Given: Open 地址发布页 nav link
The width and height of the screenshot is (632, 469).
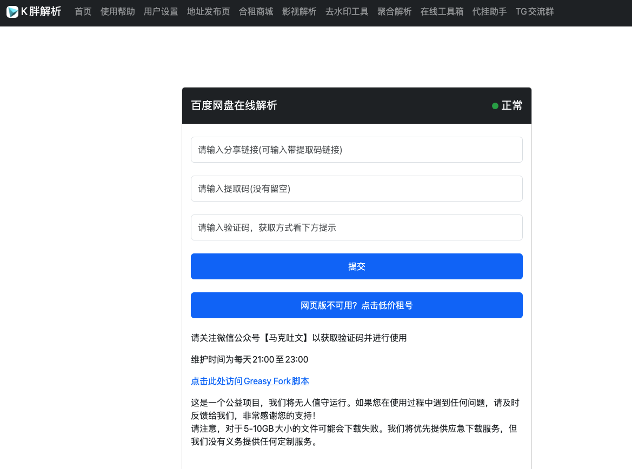Looking at the screenshot, I should (x=208, y=12).
